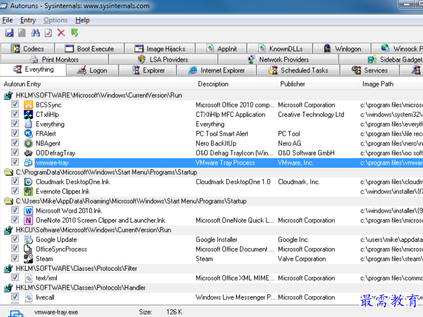Click the text/xml filter icon
Viewport: 423px width, 317px height.
click(28, 278)
